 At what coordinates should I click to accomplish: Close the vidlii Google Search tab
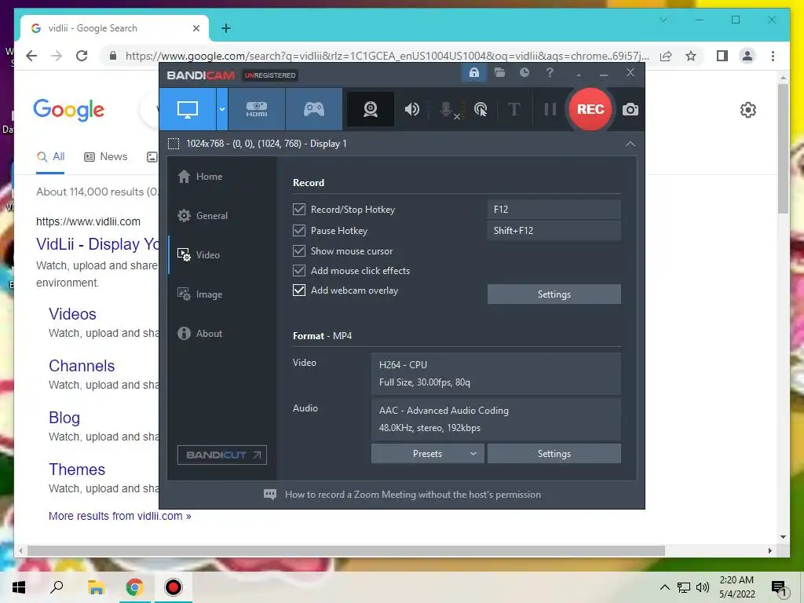click(196, 28)
